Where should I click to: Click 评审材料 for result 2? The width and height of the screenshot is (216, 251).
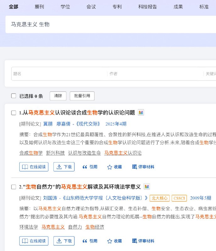[143, 241]
